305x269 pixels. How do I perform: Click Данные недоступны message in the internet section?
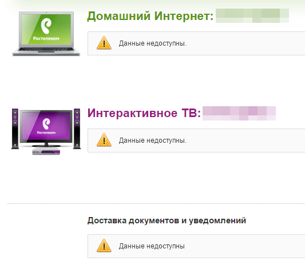[153, 43]
